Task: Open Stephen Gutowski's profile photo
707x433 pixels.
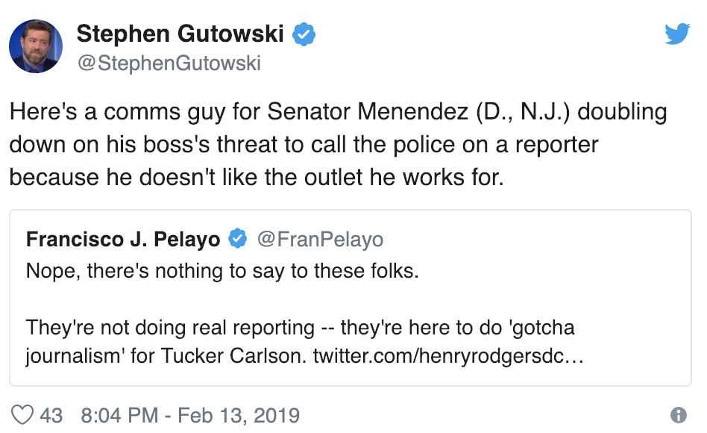Action: (x=36, y=46)
